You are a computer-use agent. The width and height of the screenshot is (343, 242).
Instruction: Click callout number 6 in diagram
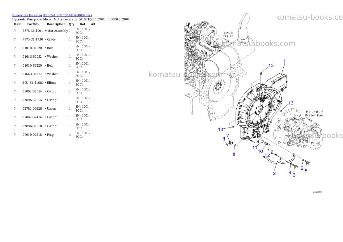302,168
